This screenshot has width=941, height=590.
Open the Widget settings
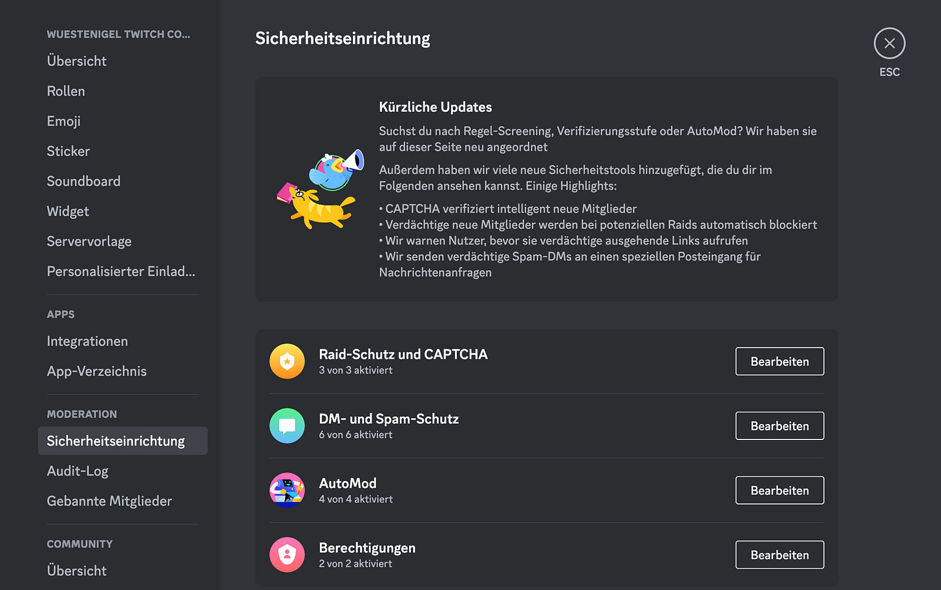click(123, 211)
